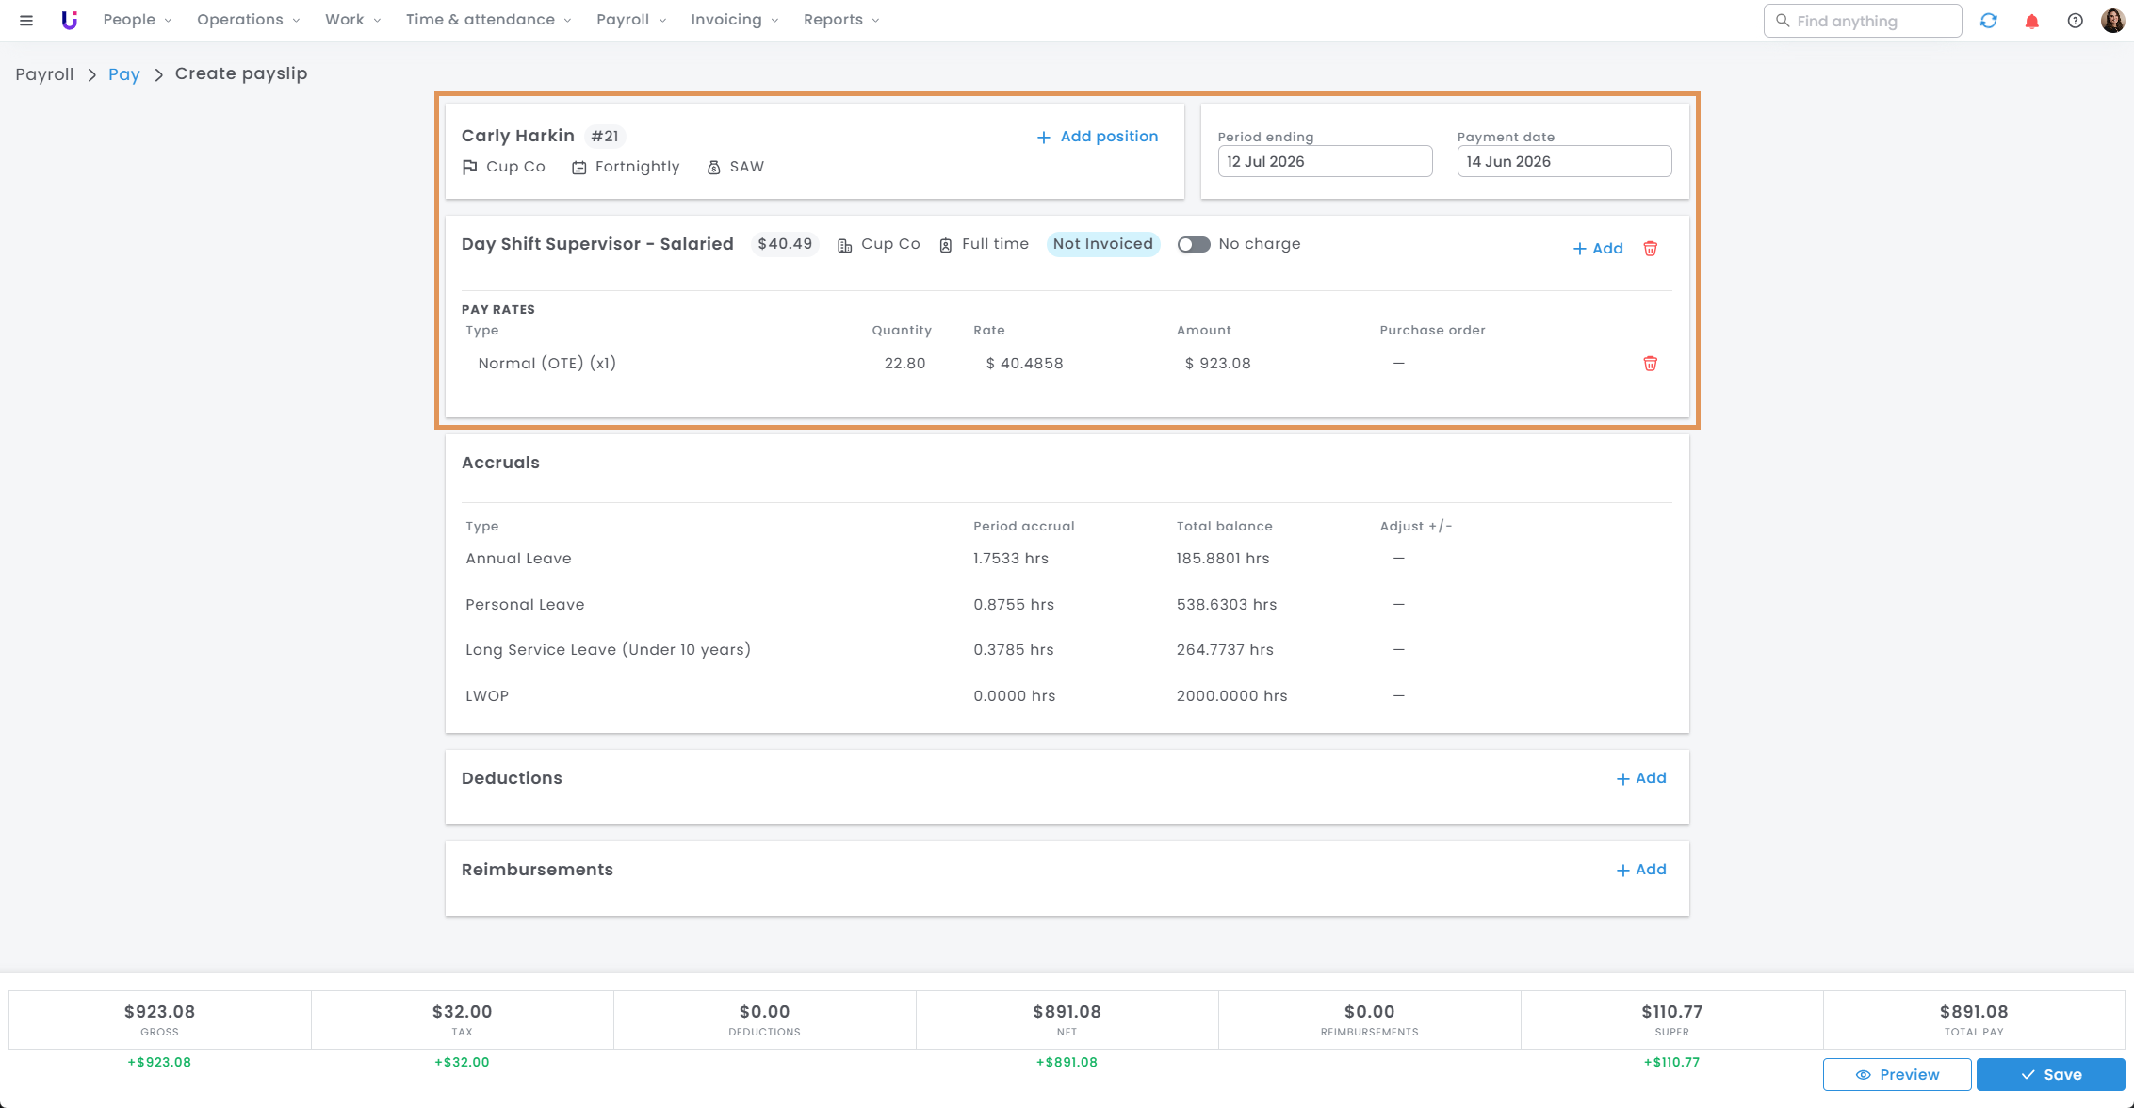Screen dimensions: 2134x1108
Task: Click the Save button
Action: [x=2050, y=1074]
